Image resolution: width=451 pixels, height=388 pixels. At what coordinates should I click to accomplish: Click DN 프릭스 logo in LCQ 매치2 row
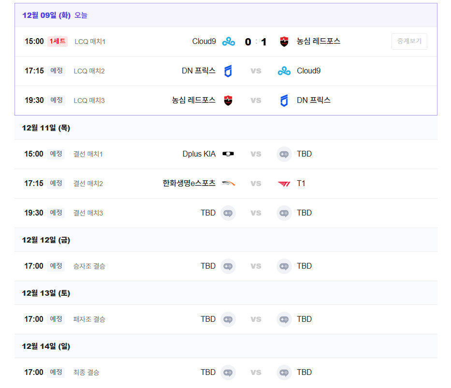pos(228,71)
